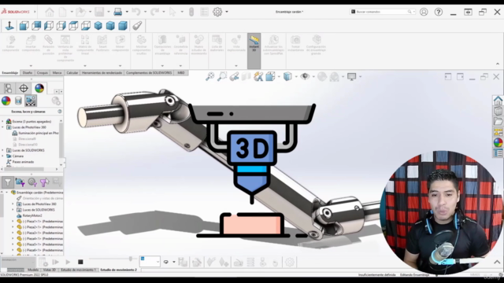Select Paseo animado tree item
Image resolution: width=504 pixels, height=283 pixels.
(23, 162)
